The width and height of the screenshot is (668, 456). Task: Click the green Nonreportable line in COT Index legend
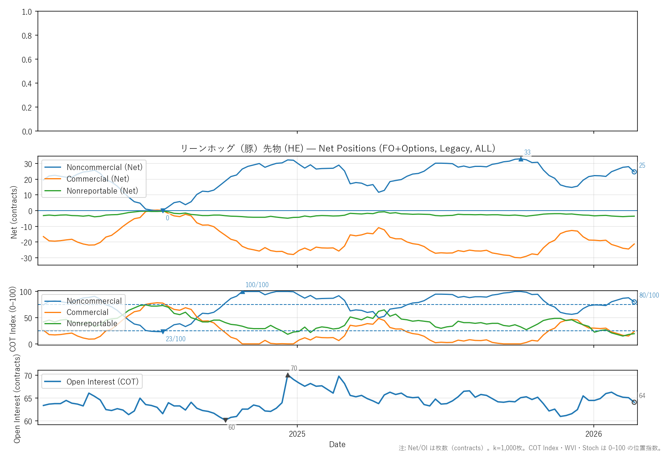[53, 323]
